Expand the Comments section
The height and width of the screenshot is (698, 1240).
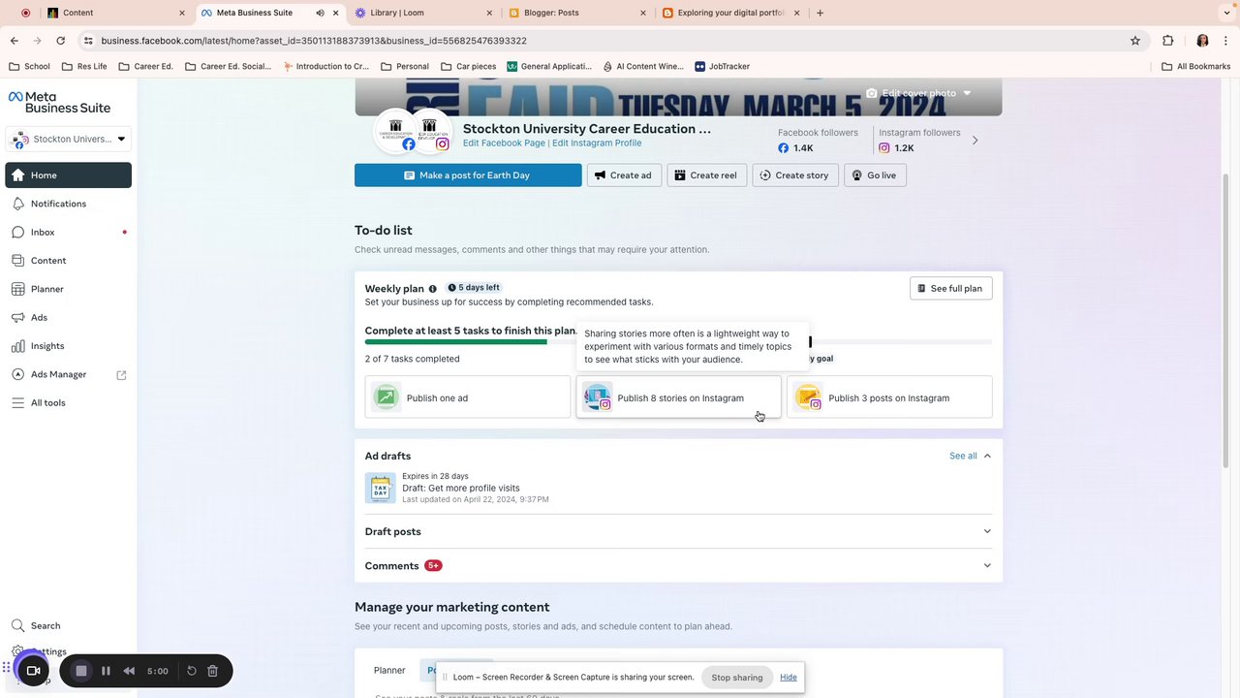click(x=678, y=566)
